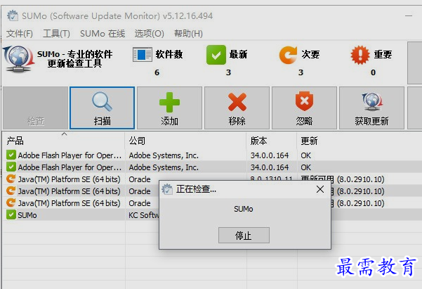
Task: Click the SUMo globe logo icon
Action: tap(19, 59)
